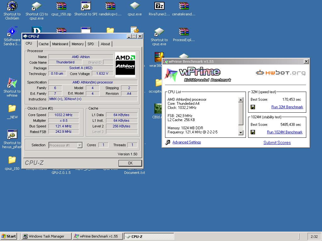This screenshot has width=322, height=241.
Task: Click the CPU-Z taskbar button
Action: 149,236
